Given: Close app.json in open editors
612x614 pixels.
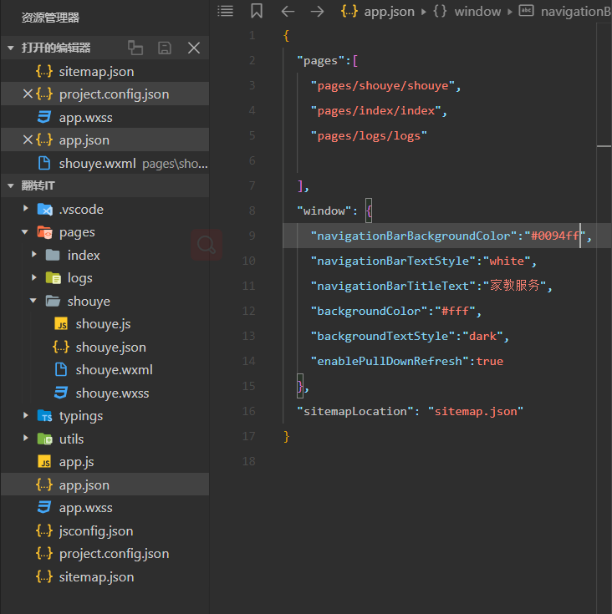Looking at the screenshot, I should coord(28,140).
